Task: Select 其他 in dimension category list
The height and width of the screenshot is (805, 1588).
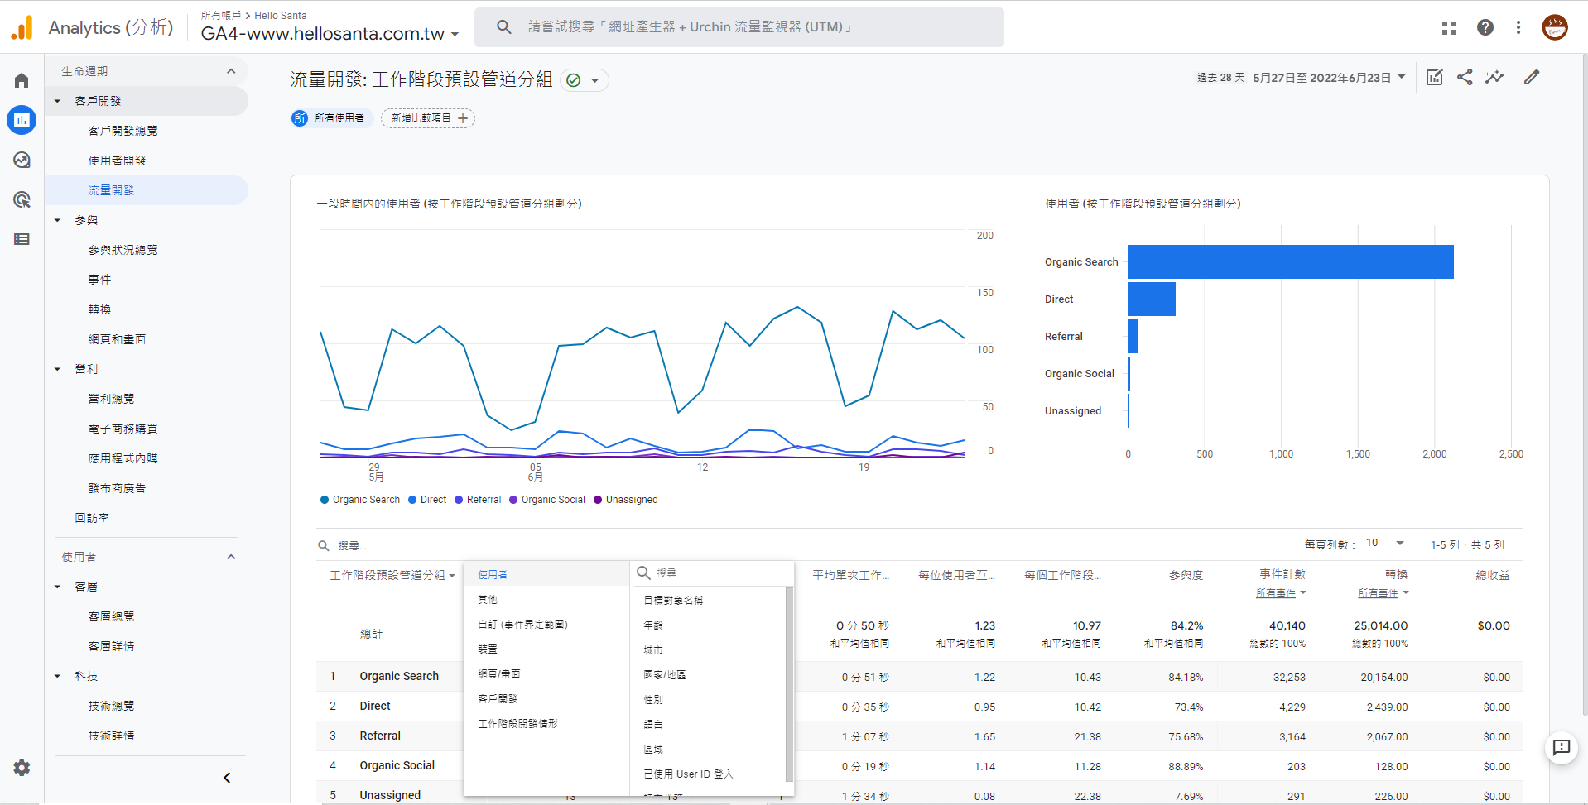Action: [x=546, y=599]
